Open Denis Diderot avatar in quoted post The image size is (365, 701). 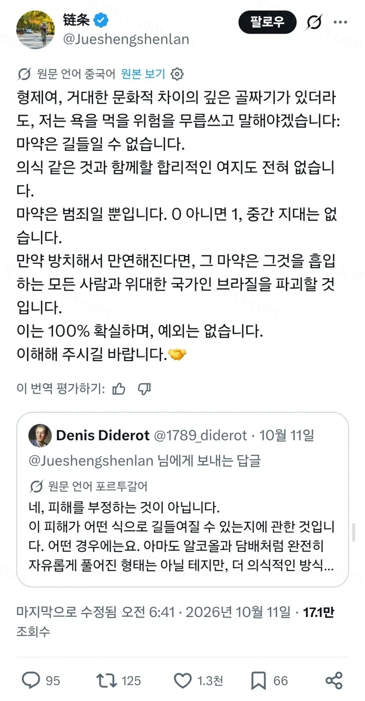(40, 436)
